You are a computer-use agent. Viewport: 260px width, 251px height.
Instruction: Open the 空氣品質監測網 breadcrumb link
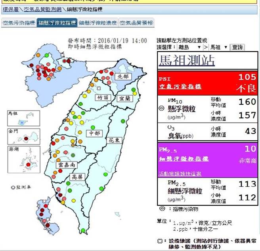[43, 9]
